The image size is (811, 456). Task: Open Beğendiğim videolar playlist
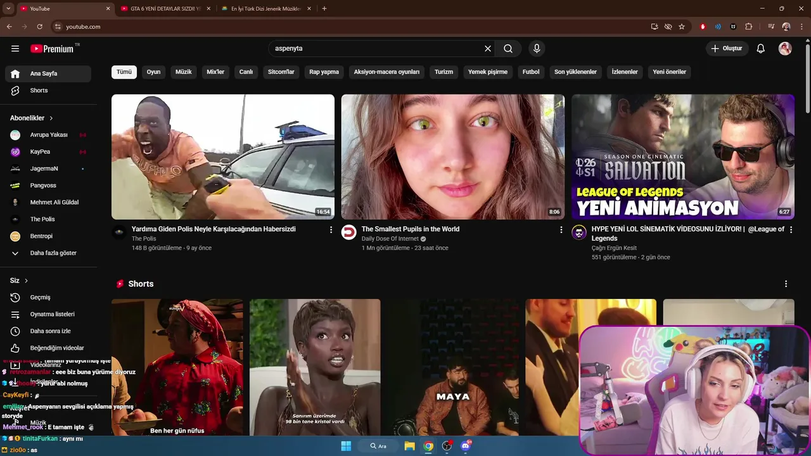pyautogui.click(x=48, y=348)
